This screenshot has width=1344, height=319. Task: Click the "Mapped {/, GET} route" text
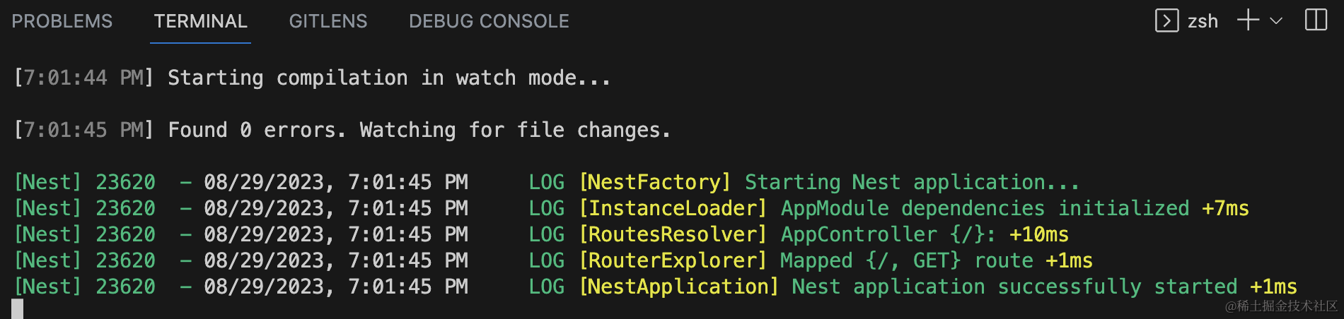pyautogui.click(x=905, y=260)
